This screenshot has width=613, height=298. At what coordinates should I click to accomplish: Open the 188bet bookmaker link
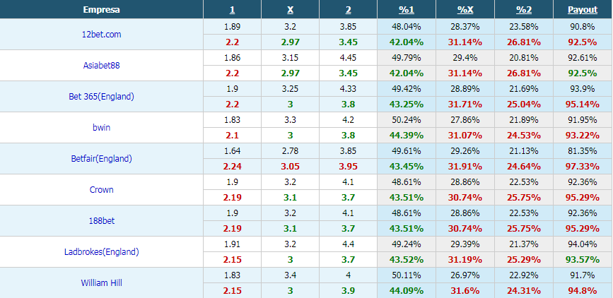[101, 220]
